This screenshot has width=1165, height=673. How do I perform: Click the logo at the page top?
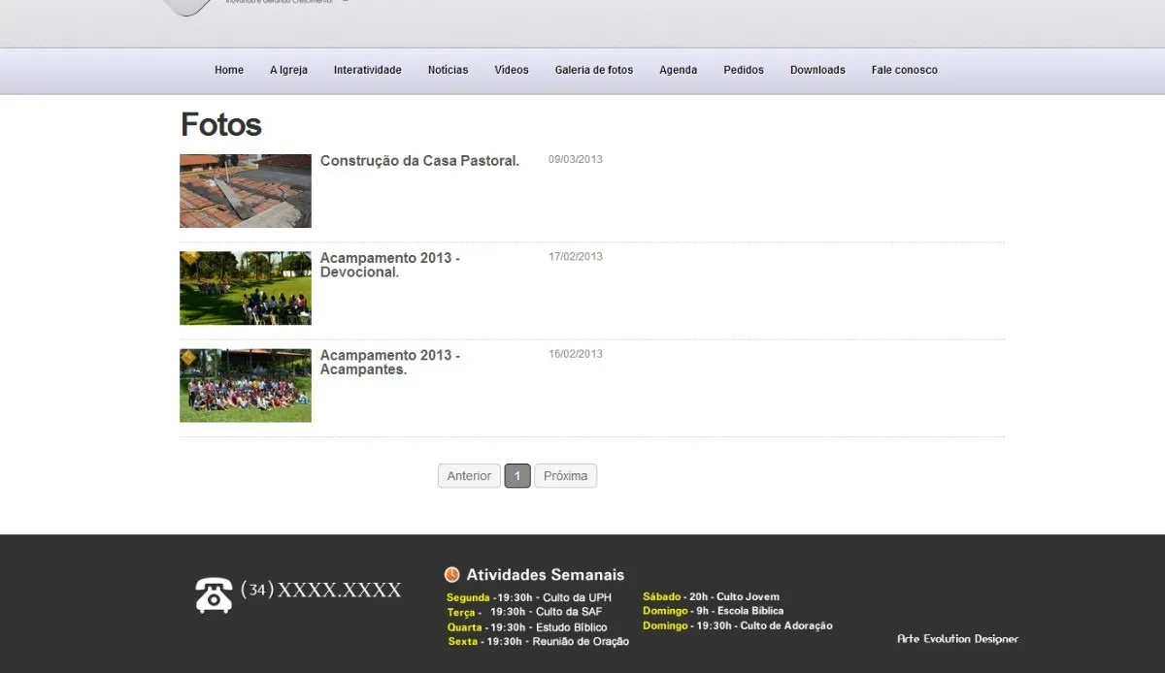(254, 8)
